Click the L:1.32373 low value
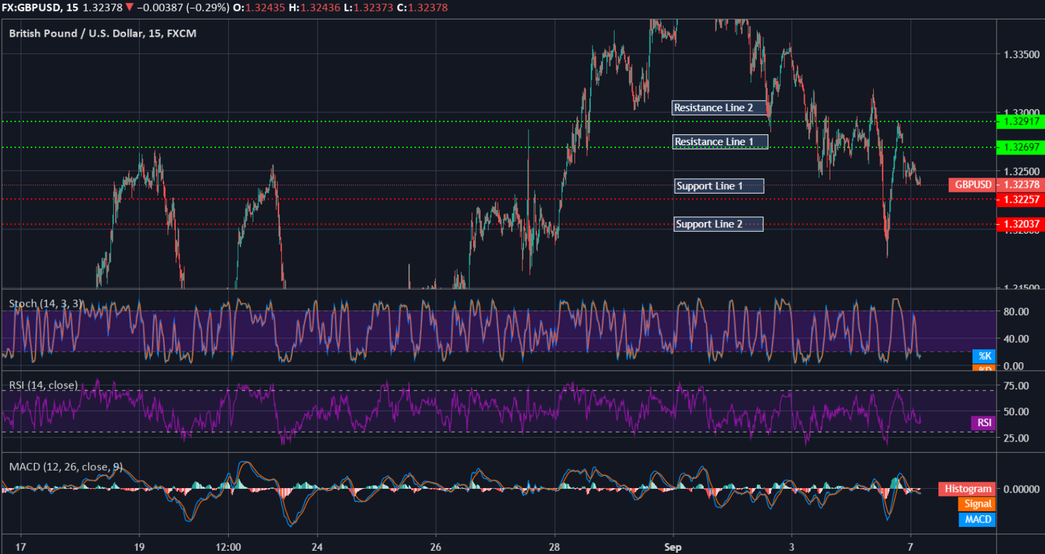The width and height of the screenshot is (1045, 554). point(368,8)
